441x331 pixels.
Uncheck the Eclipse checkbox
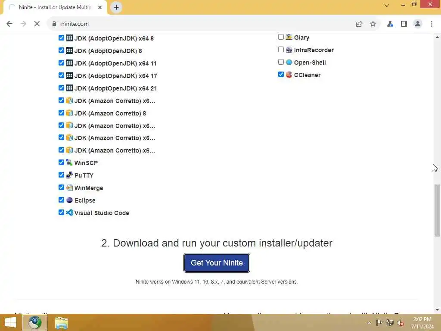(61, 200)
